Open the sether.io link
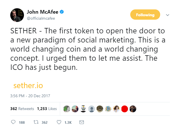 tap(28, 85)
